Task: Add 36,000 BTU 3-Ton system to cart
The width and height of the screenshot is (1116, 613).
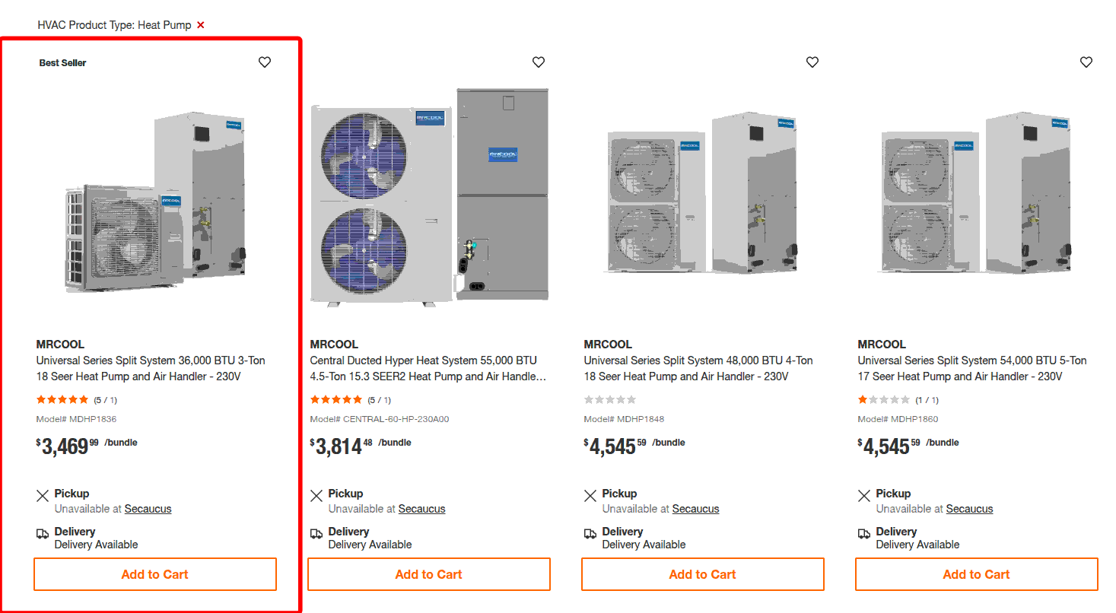Action: click(x=154, y=574)
